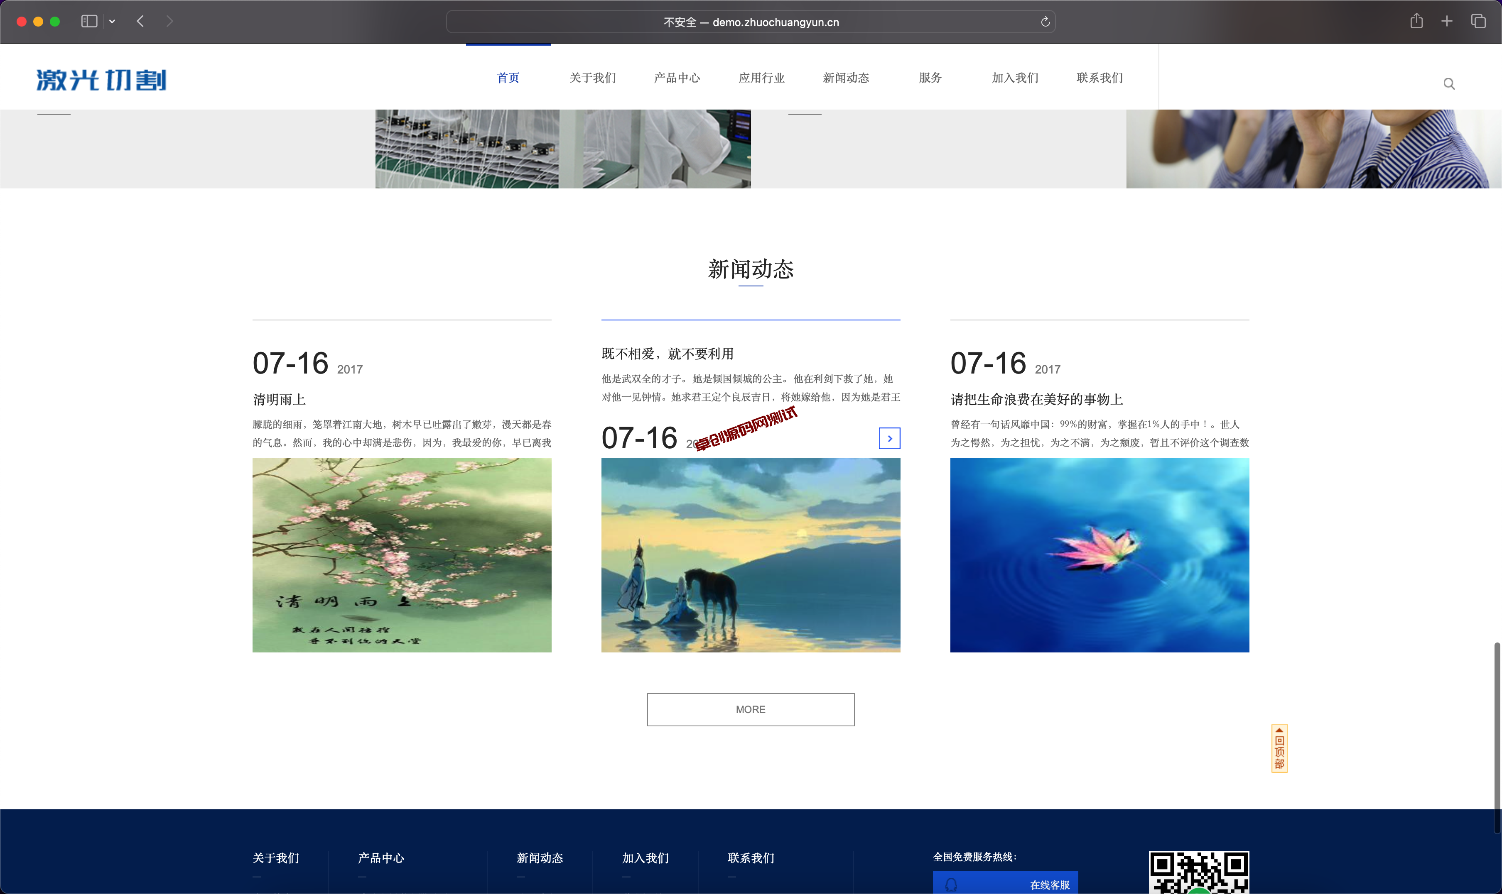
Task: Click the 回顶部 back-to-top button
Action: click(x=1279, y=747)
